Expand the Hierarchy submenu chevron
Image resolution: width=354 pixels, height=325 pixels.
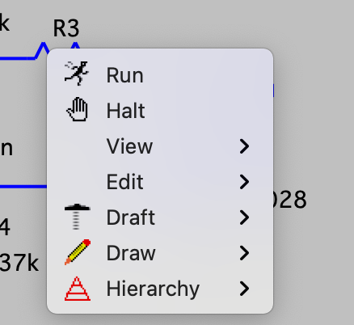[x=244, y=289]
